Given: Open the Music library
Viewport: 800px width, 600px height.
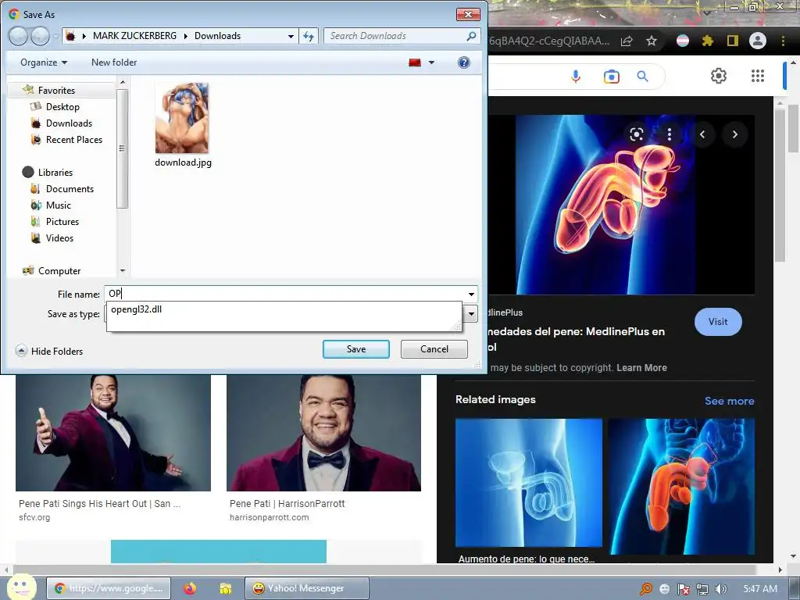Looking at the screenshot, I should point(58,205).
